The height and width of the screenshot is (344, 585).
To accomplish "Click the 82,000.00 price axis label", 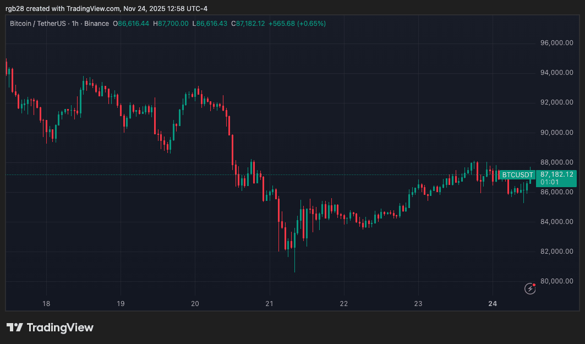I will [556, 252].
